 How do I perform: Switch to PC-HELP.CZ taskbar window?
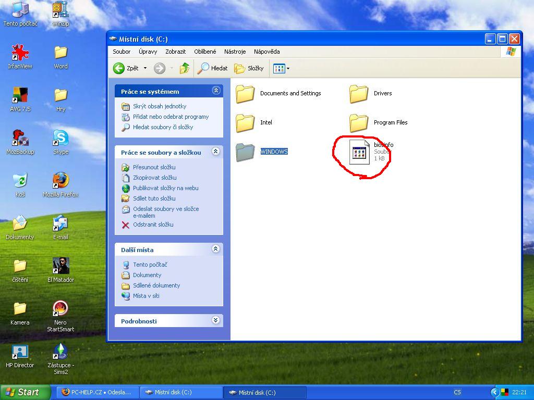click(x=99, y=392)
